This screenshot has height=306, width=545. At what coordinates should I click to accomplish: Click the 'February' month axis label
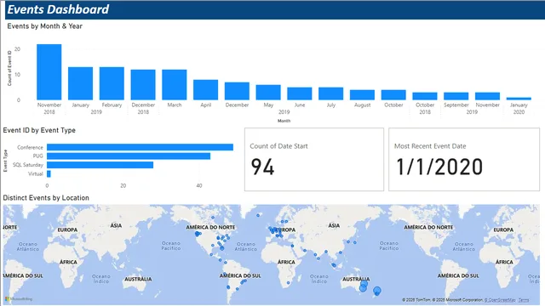coord(112,105)
